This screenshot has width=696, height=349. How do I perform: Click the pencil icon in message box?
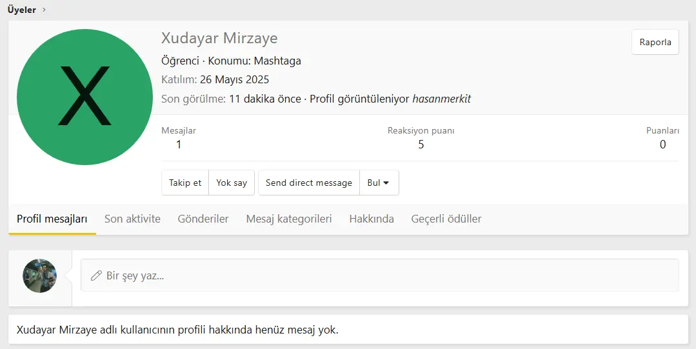coord(96,275)
